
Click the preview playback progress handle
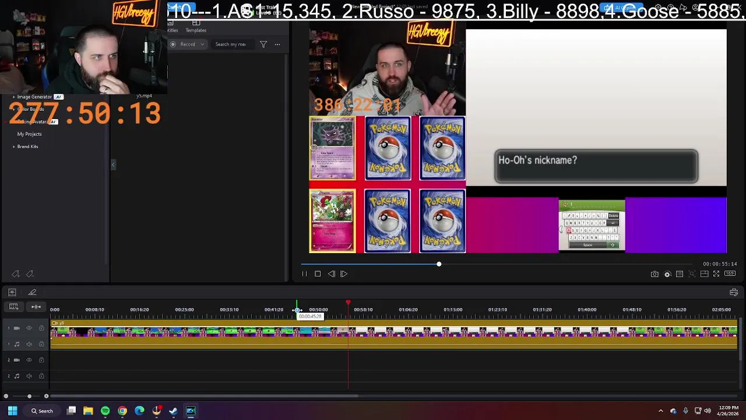tap(439, 264)
